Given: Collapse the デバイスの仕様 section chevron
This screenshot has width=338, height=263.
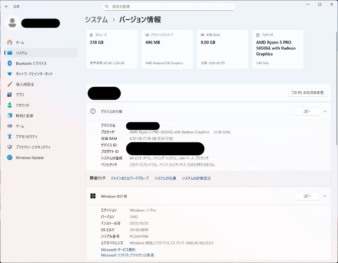Looking at the screenshot, I should click(x=325, y=111).
